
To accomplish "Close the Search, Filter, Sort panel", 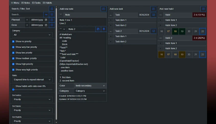I will [52, 9].
